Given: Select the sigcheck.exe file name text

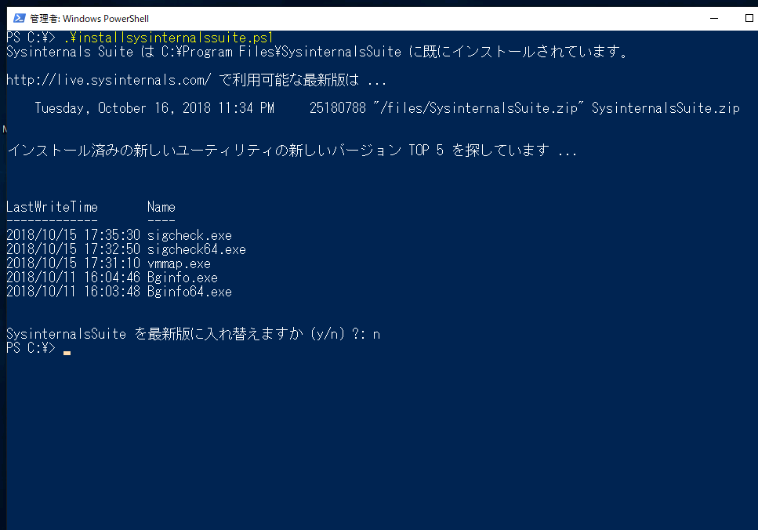Looking at the screenshot, I should (188, 234).
